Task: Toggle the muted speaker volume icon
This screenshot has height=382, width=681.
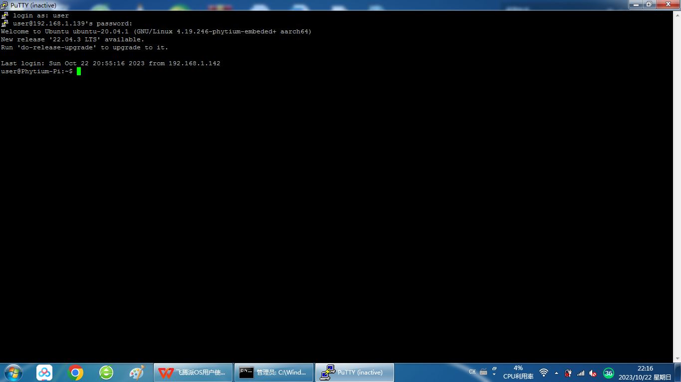Action: (593, 373)
